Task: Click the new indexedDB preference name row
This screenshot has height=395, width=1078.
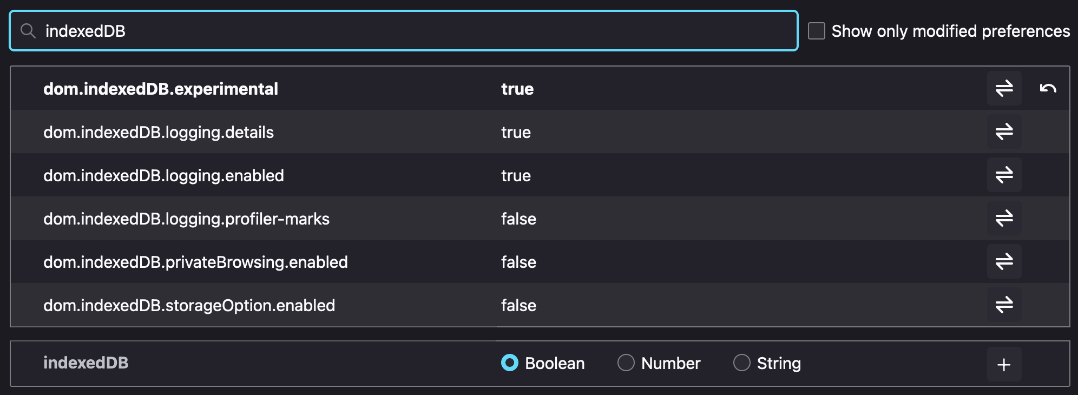Action: click(86, 363)
